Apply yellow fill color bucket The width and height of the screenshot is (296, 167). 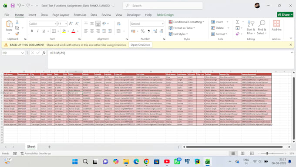(64, 31)
